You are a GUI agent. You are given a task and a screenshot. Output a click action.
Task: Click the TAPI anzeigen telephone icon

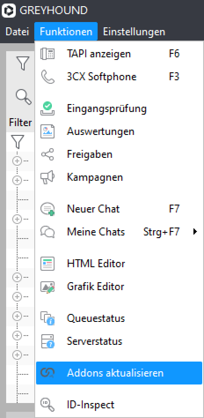click(x=47, y=54)
